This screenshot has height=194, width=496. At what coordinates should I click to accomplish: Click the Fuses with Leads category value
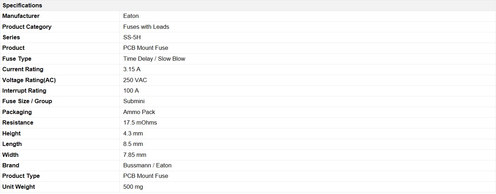(x=146, y=27)
